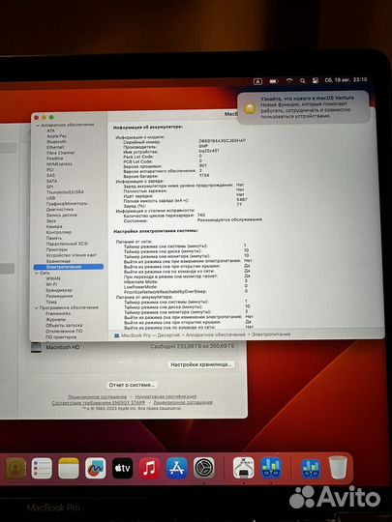
Task: Open the ENERGY STAR compliance link
Action: coord(99,403)
